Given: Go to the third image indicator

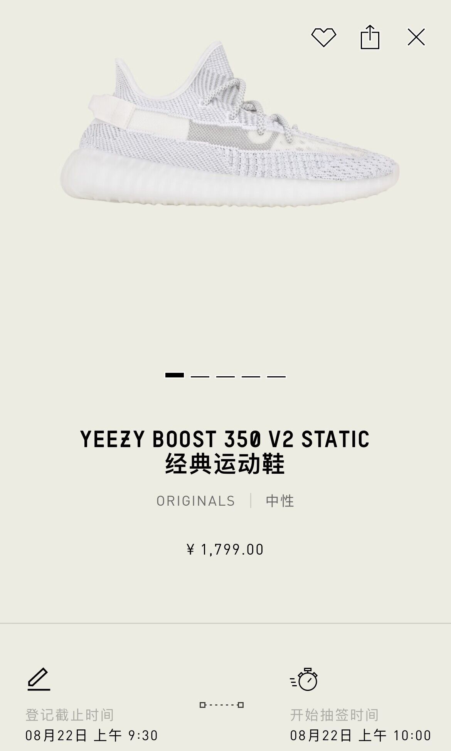Looking at the screenshot, I should [x=225, y=376].
